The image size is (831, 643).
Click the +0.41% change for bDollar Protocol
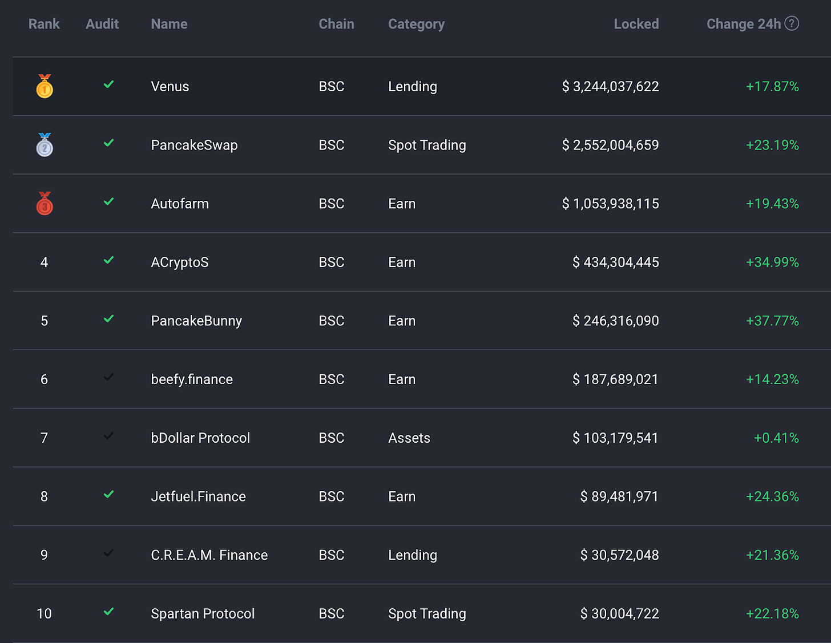pos(776,438)
